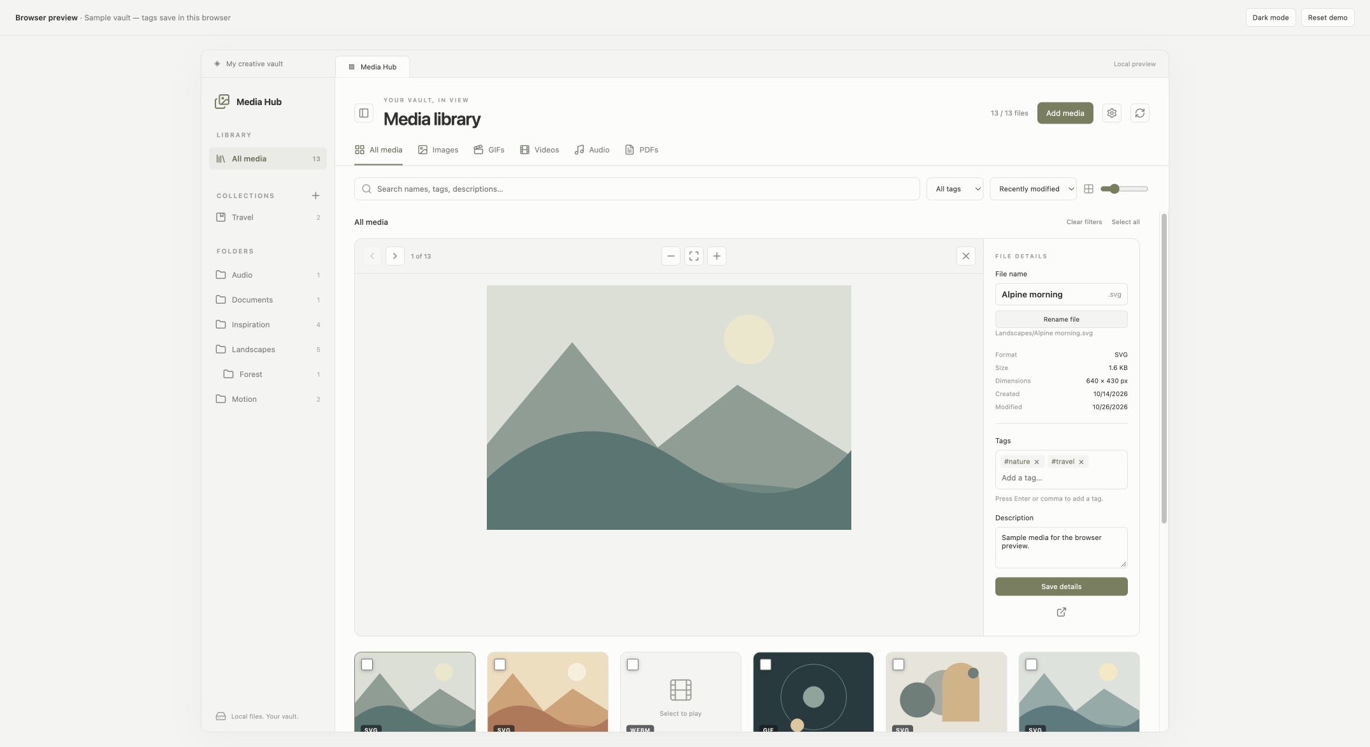Open the Motion folder
Viewport: 1370px width, 747px height.
coord(268,399)
